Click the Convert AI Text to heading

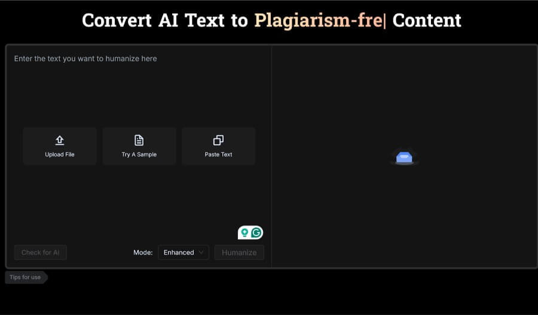coord(164,20)
